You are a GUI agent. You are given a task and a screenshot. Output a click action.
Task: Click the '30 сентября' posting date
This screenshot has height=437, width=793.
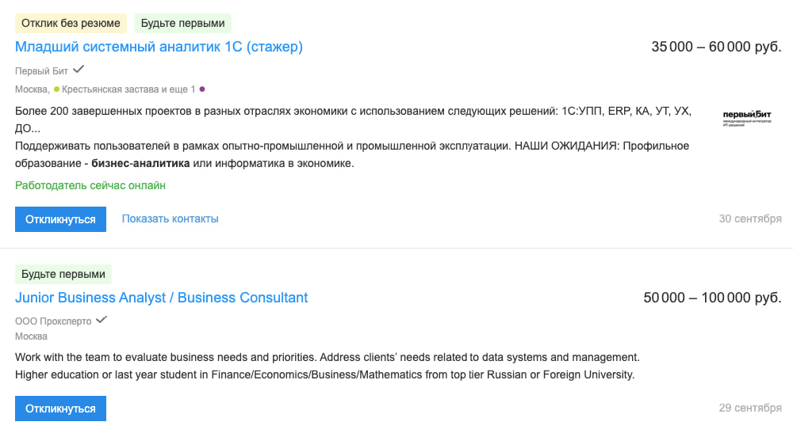pos(750,218)
